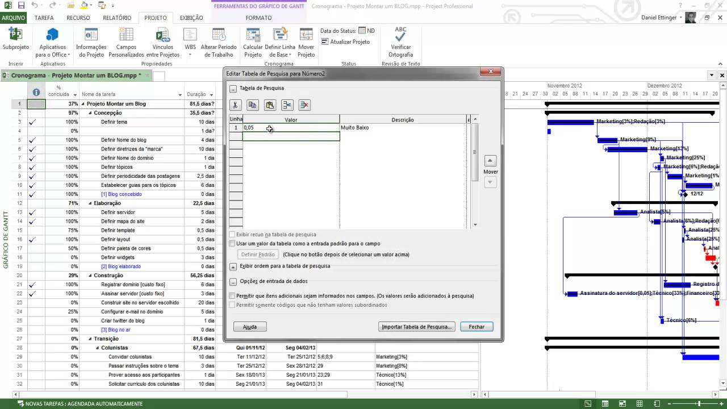This screenshot has height=409, width=727.
Task: Click the Undo icon in quick access toolbar
Action: (35, 6)
